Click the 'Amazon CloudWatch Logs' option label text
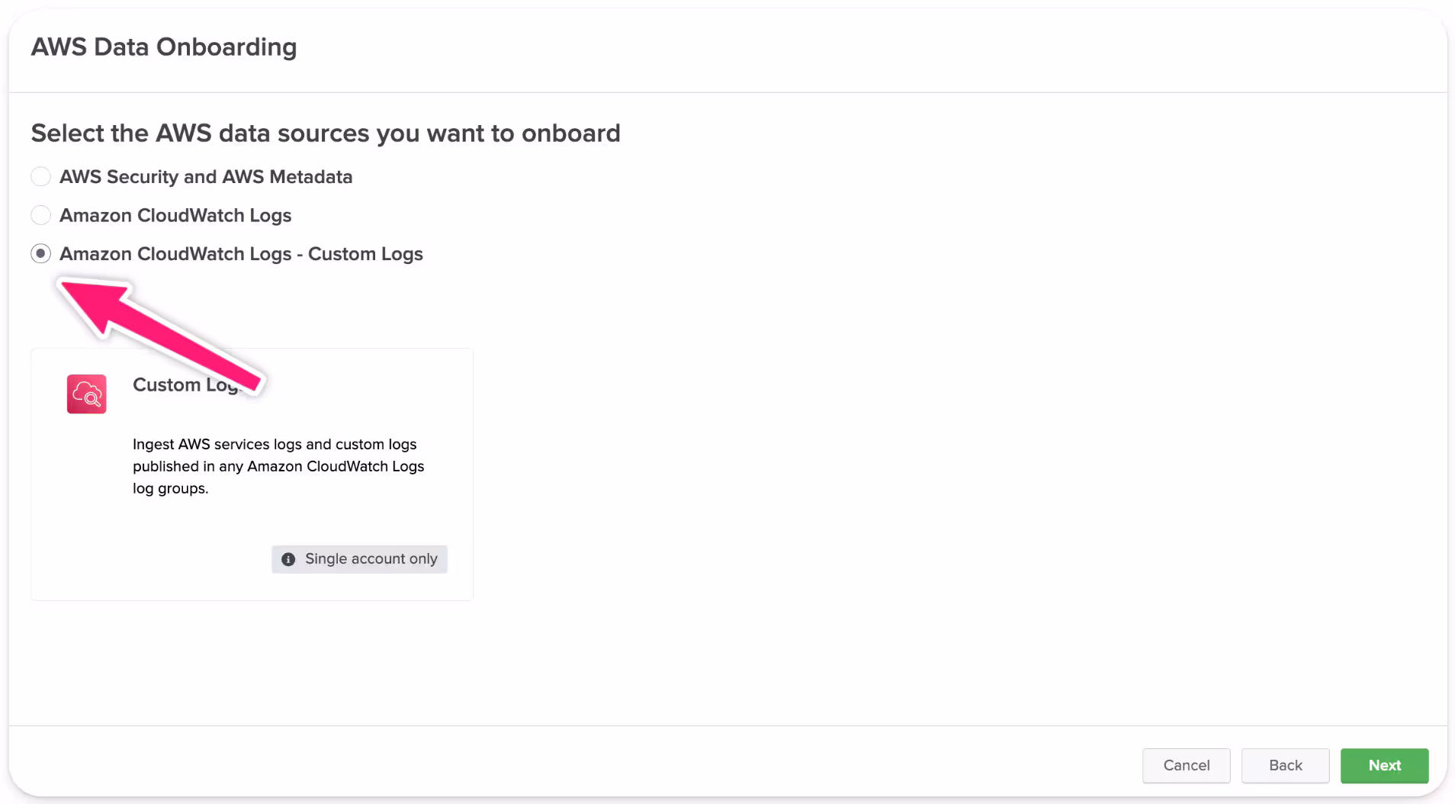1455x804 pixels. 175,216
